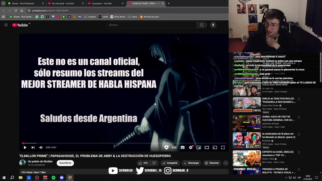The width and height of the screenshot is (322, 181).
Task: Open Spotify from the taskbar
Action: [x=54, y=178]
